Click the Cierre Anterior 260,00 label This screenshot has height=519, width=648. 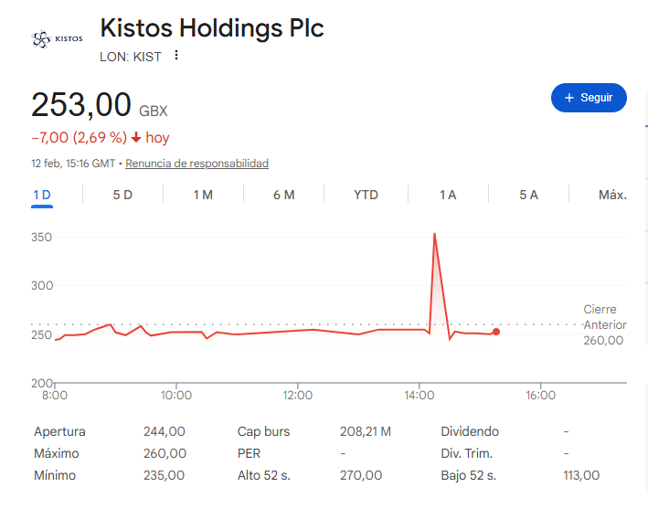click(x=602, y=324)
